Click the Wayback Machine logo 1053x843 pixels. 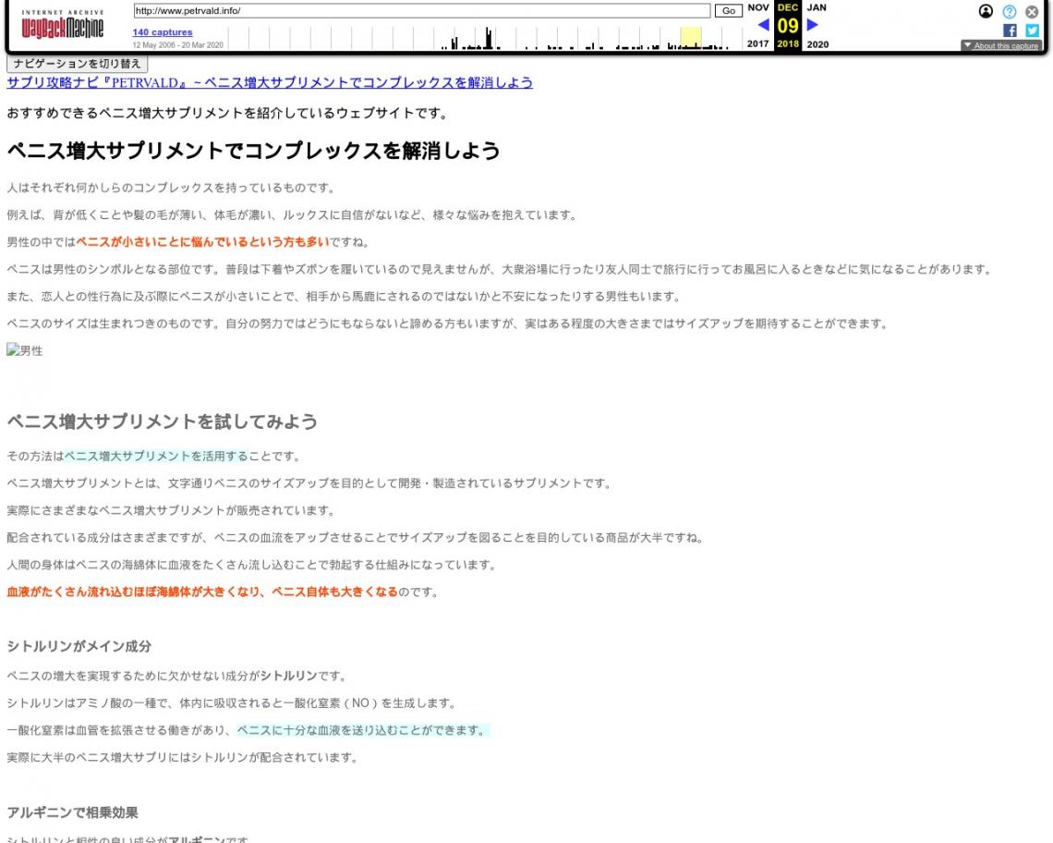[x=63, y=25]
